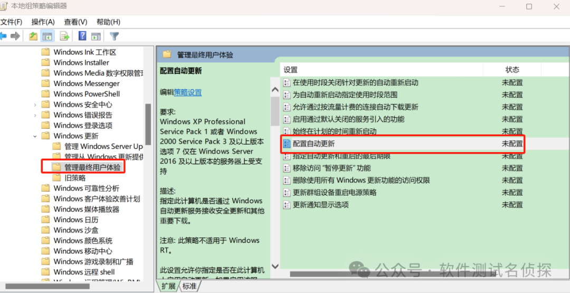Maximize the 本地组策略编辑器 window
Screen dimensions: 570x293
(x=529, y=6)
